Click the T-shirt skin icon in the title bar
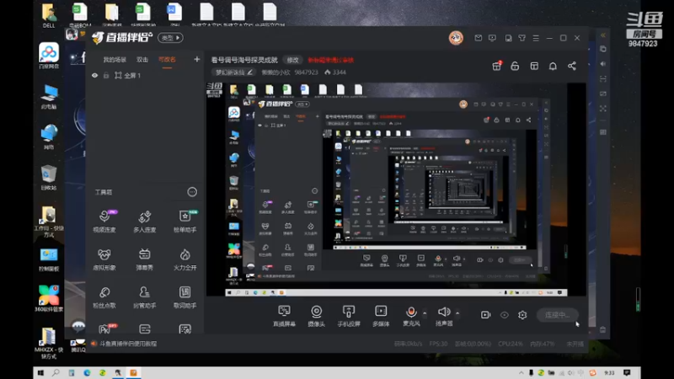 click(522, 38)
